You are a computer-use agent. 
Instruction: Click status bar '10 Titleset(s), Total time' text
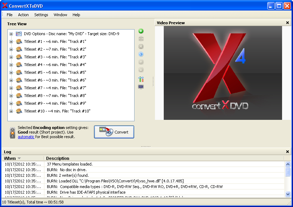[x=33, y=202]
